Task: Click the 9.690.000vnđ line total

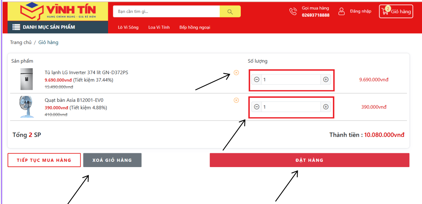Action: coord(374,79)
